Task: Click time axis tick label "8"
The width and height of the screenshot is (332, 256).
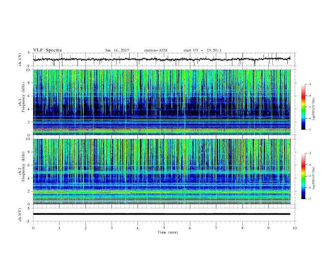Action: 242,228
